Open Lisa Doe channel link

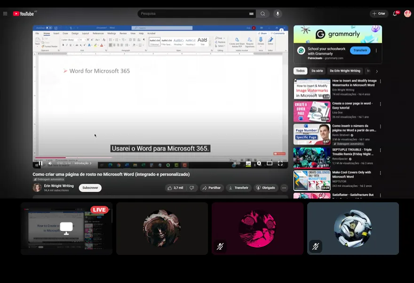337,113
